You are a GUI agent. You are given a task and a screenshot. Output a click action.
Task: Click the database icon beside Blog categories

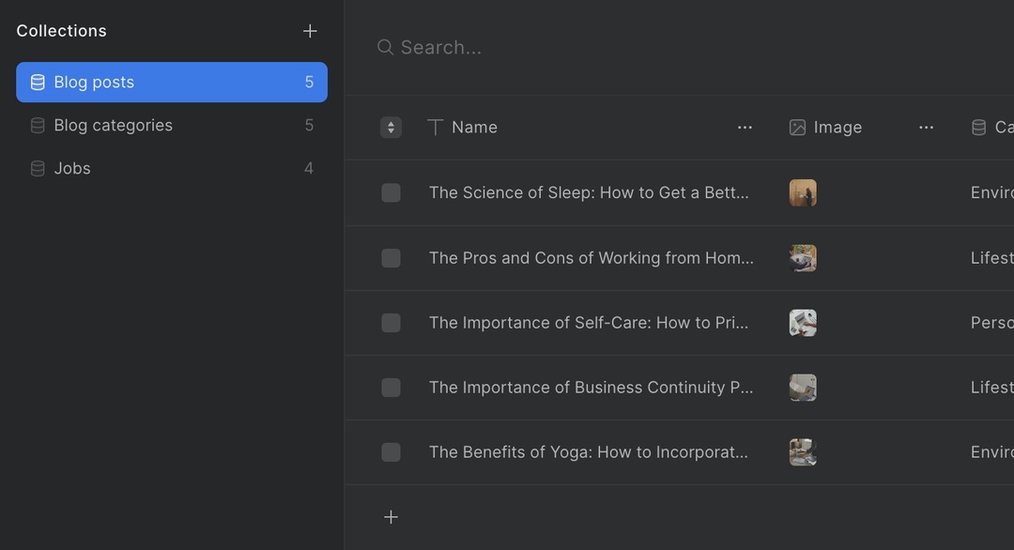click(x=37, y=125)
